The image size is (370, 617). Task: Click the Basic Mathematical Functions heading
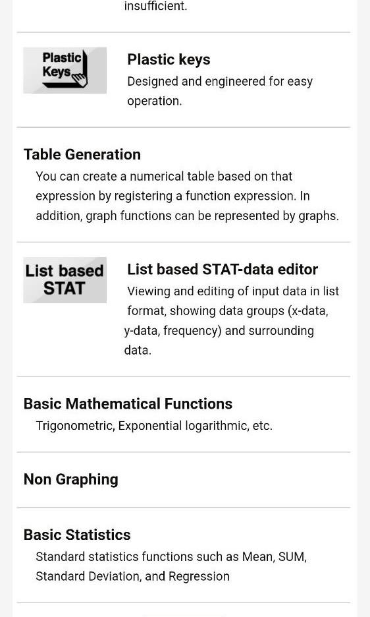point(128,403)
